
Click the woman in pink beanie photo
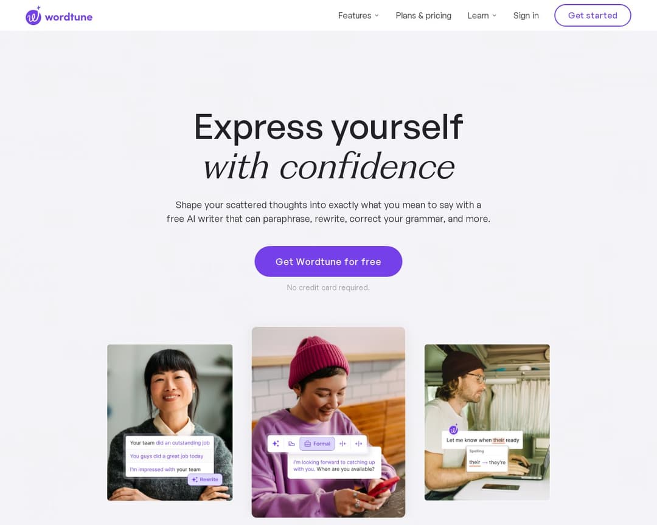[x=328, y=422]
